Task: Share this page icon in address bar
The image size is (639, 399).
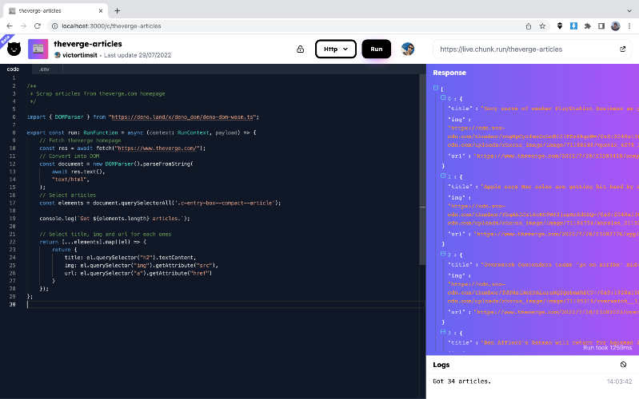Action: tap(529, 26)
